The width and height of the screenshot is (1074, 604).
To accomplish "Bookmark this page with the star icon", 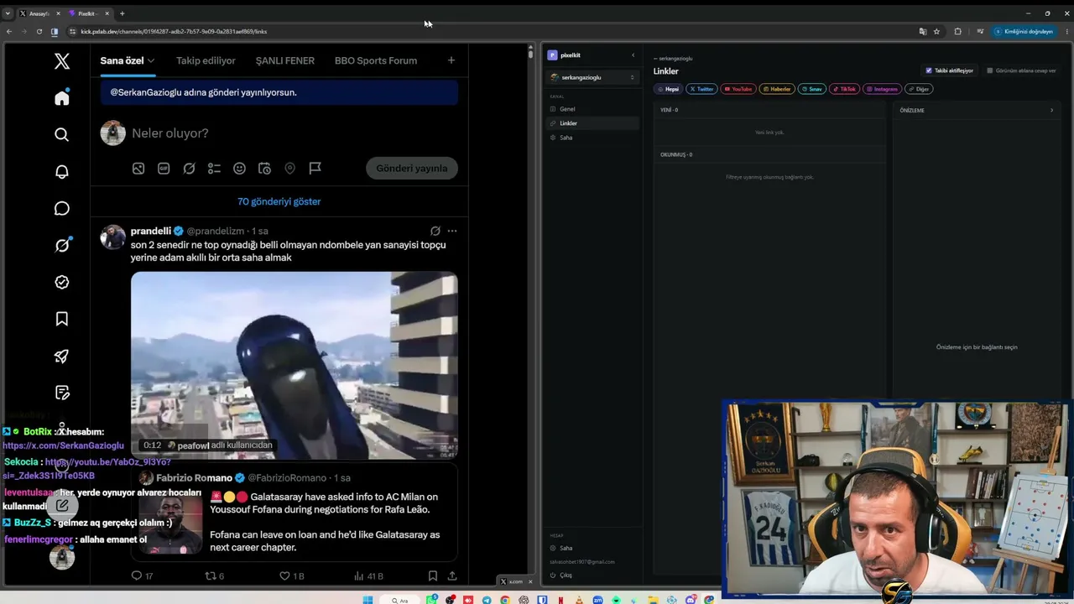I will point(936,31).
